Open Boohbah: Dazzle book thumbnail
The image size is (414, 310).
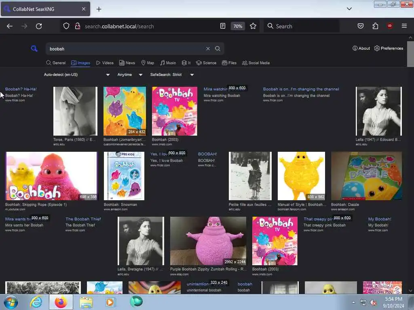coord(366,176)
